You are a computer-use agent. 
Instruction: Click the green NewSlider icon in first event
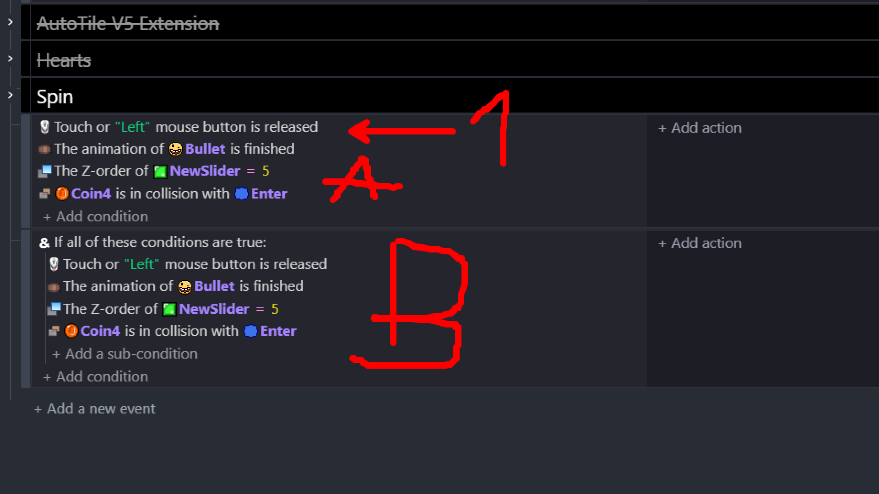tap(160, 172)
